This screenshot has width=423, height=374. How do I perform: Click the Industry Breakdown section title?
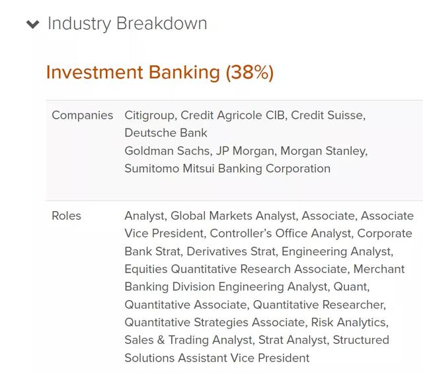[x=128, y=24]
